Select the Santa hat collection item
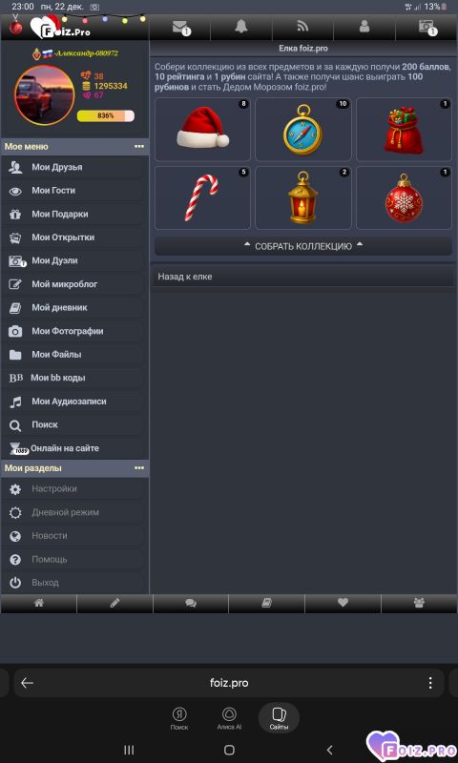458x763 pixels. pos(202,130)
